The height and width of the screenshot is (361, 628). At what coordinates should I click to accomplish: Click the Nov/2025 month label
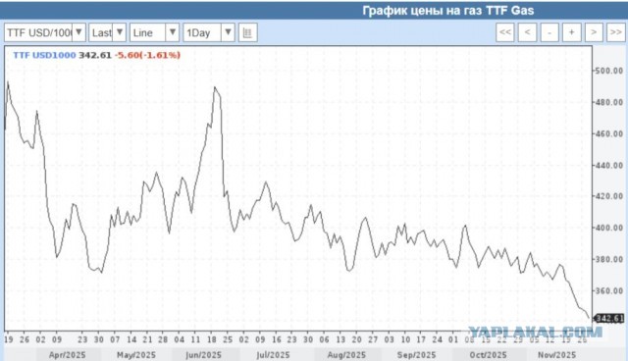point(556,355)
